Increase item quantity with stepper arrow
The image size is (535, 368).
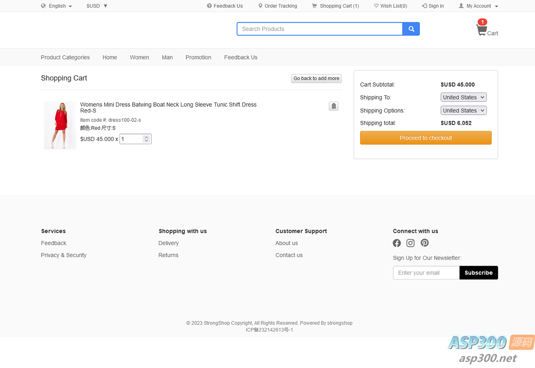click(146, 137)
